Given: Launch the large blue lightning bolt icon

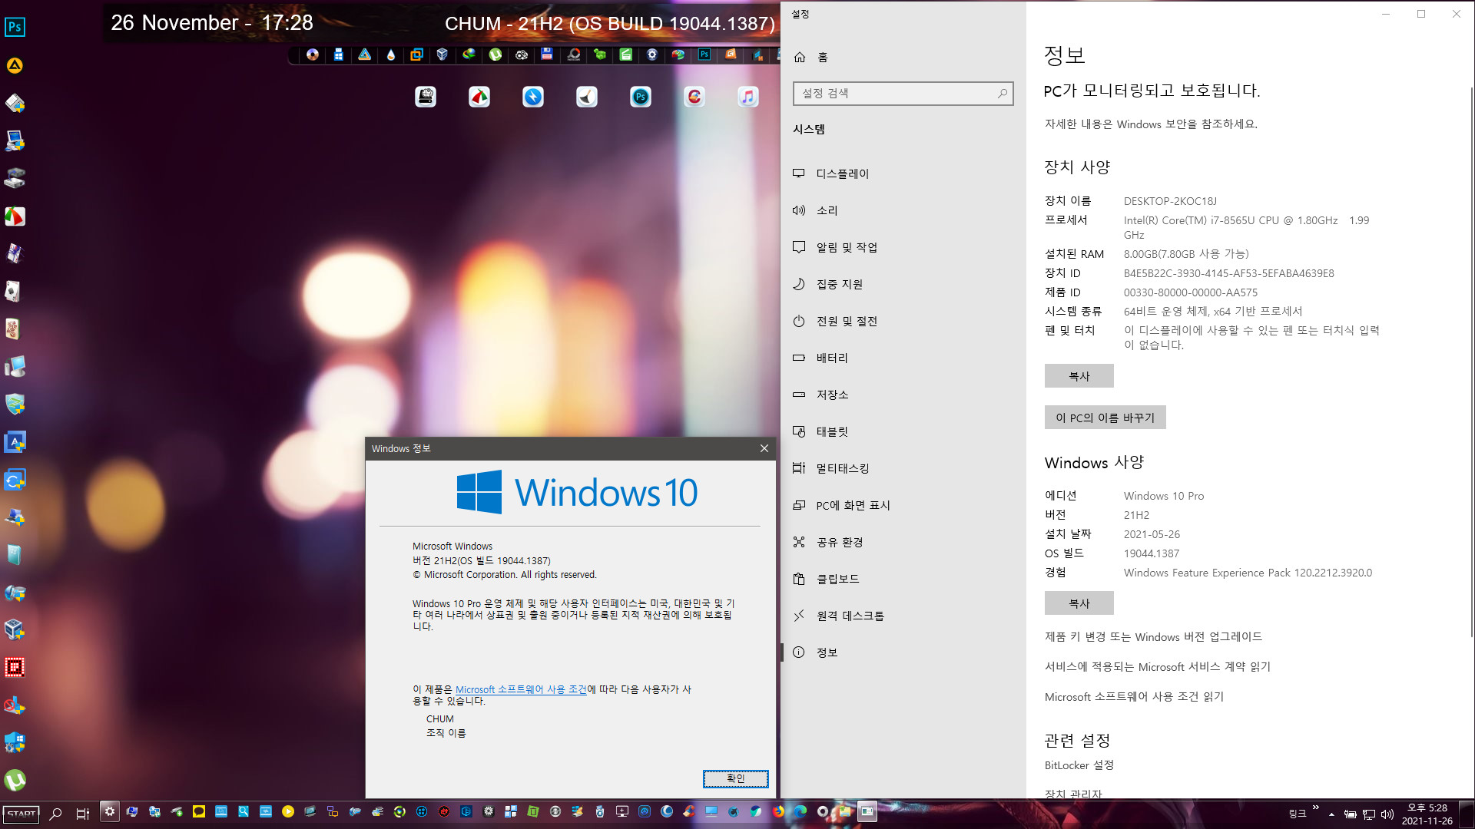Looking at the screenshot, I should coord(533,97).
